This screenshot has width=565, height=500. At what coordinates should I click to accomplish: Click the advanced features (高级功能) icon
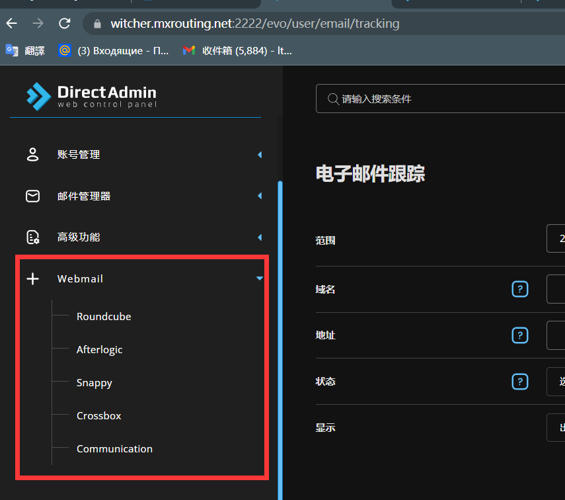(x=32, y=237)
